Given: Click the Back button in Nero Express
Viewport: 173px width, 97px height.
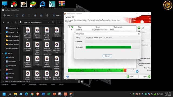Looking at the screenshot, I should [x=132, y=77].
